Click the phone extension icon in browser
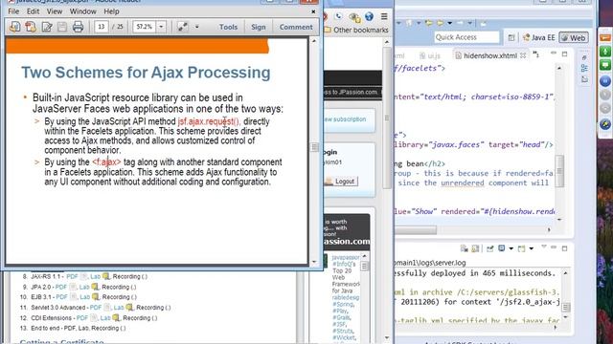This screenshot has height=344, width=613. 338,16
